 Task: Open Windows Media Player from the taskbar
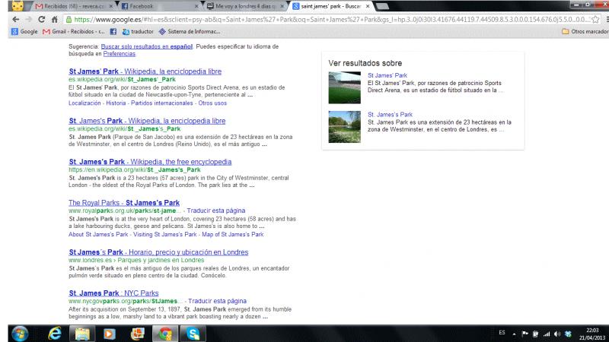point(110,334)
